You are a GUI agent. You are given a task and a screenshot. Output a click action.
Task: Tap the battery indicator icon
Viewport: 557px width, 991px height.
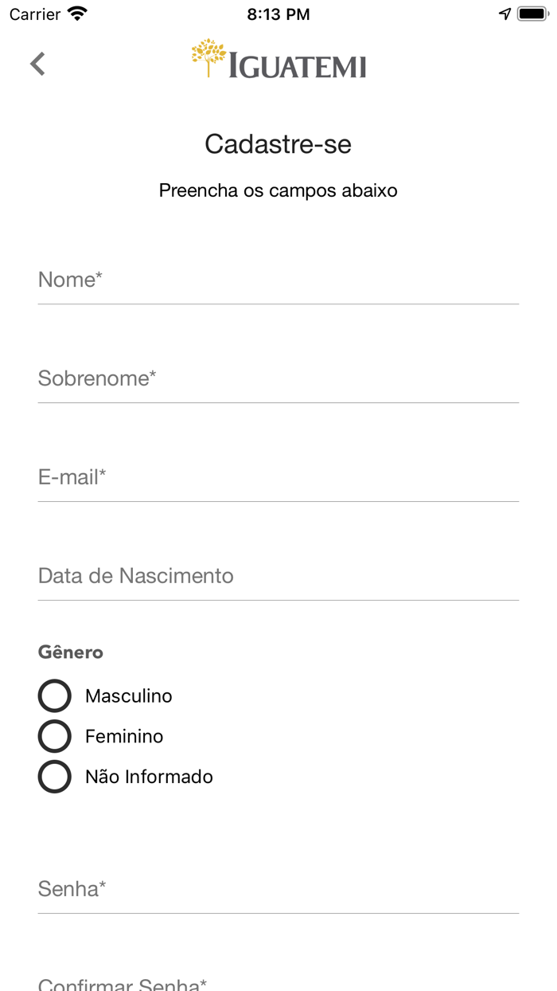(532, 14)
